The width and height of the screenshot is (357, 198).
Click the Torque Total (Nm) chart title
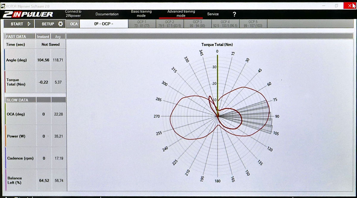217,45
